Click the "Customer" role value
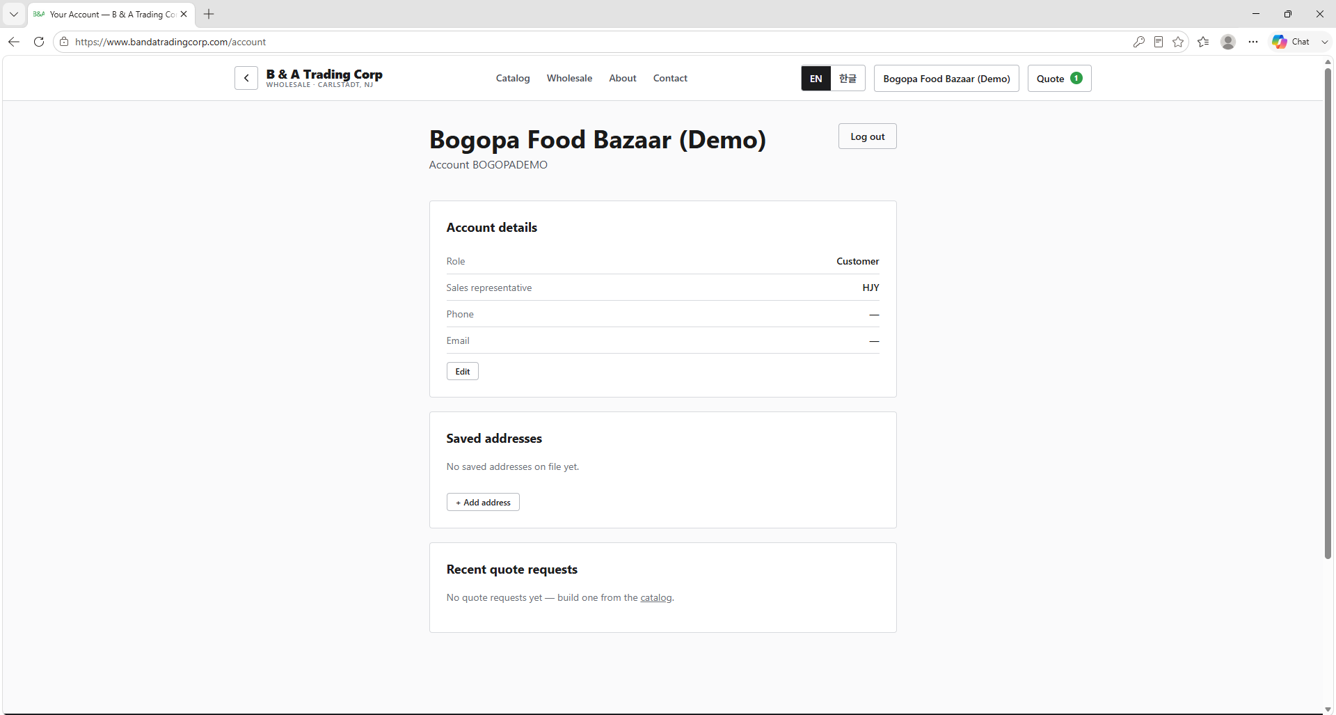This screenshot has width=1336, height=715. tap(858, 261)
